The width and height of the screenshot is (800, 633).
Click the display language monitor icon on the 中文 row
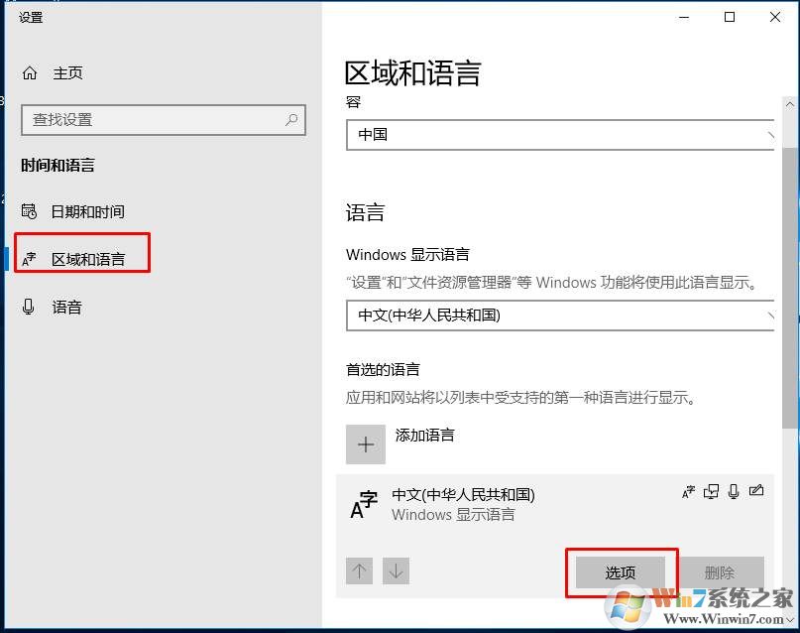click(x=711, y=491)
